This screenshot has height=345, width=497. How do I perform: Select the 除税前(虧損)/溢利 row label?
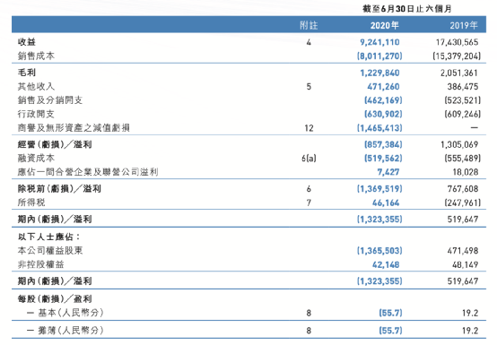point(59,189)
